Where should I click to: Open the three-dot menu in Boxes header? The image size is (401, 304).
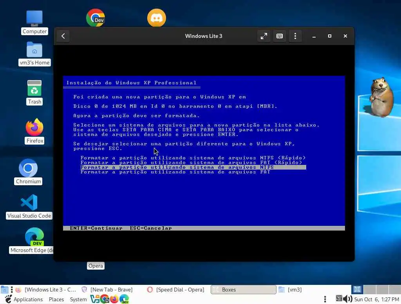point(295,36)
